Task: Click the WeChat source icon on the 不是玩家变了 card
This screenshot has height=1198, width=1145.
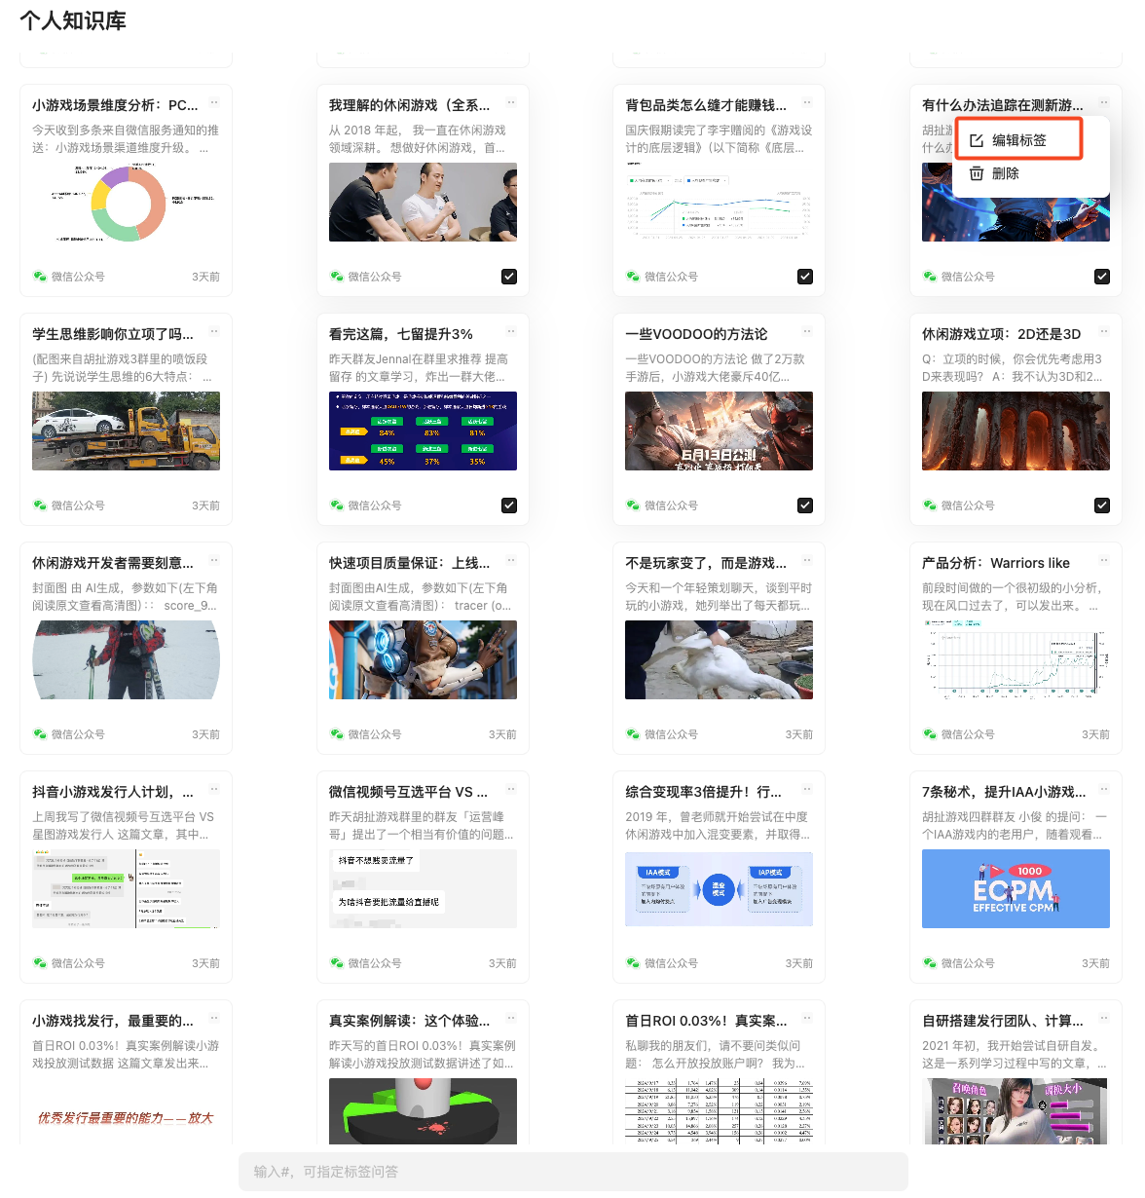Action: (633, 734)
